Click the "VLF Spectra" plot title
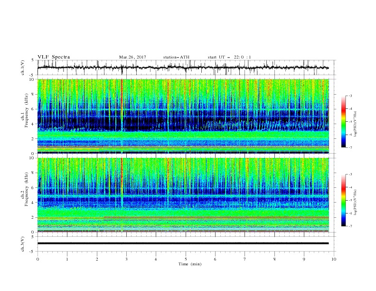Viewport: 376px width, 291px height. coord(54,57)
